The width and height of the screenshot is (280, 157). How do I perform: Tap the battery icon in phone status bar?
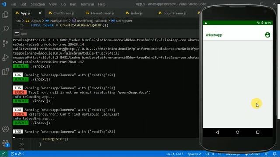262,23
